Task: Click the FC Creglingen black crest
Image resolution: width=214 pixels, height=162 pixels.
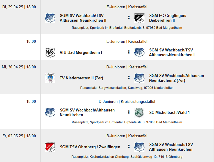Action: [x=139, y=18]
